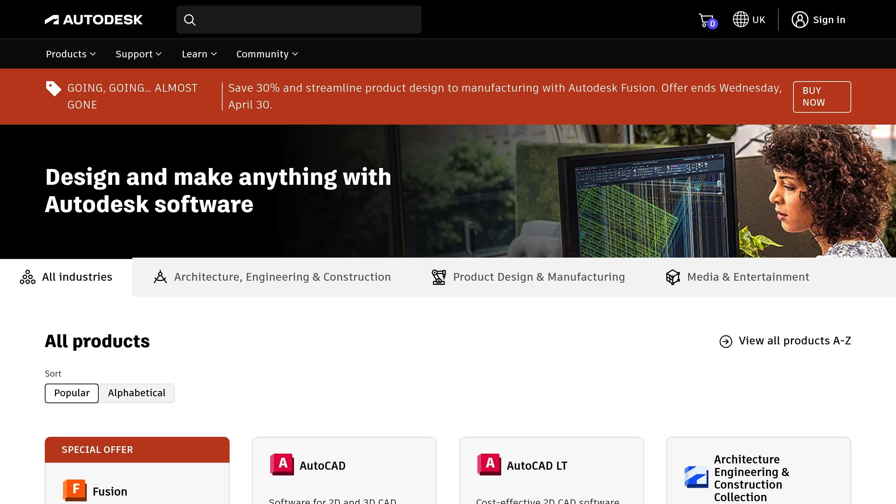
Task: Click the arrow icon beside View all products
Action: tap(726, 341)
